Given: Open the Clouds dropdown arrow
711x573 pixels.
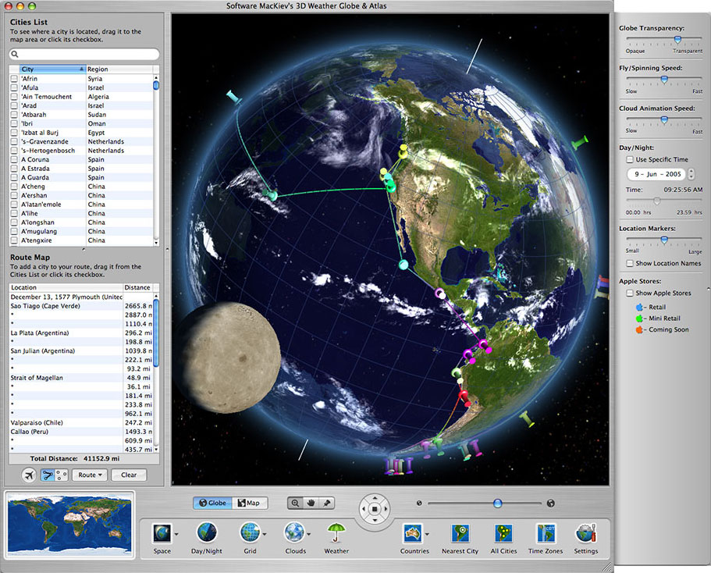Looking at the screenshot, I should click(309, 534).
